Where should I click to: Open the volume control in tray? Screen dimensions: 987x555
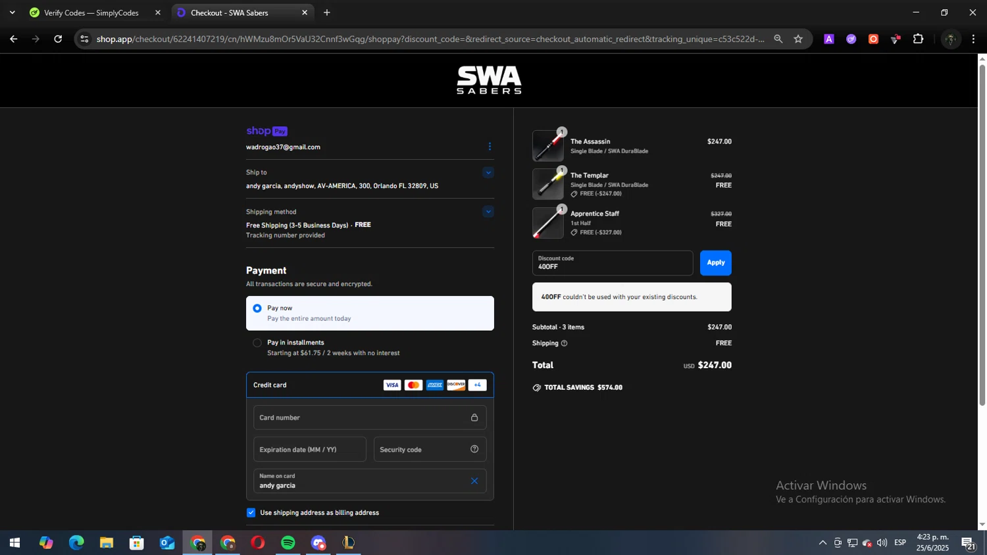coord(882,543)
